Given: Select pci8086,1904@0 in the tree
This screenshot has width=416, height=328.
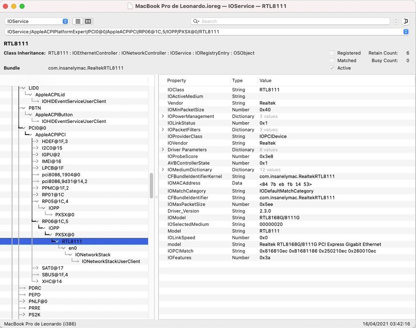Looking at the screenshot, I should click(x=61, y=175).
